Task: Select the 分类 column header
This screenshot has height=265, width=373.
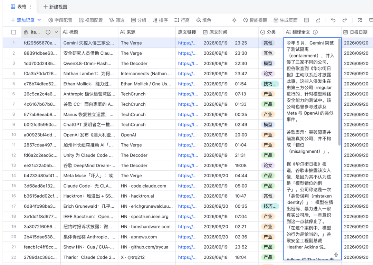Action: pyautogui.click(x=271, y=32)
